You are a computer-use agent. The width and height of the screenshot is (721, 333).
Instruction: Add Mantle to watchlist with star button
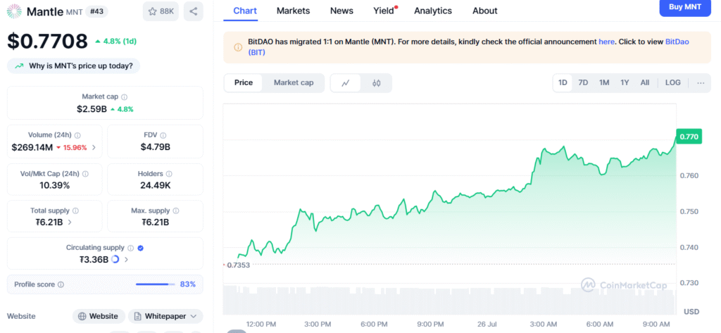coord(161,11)
